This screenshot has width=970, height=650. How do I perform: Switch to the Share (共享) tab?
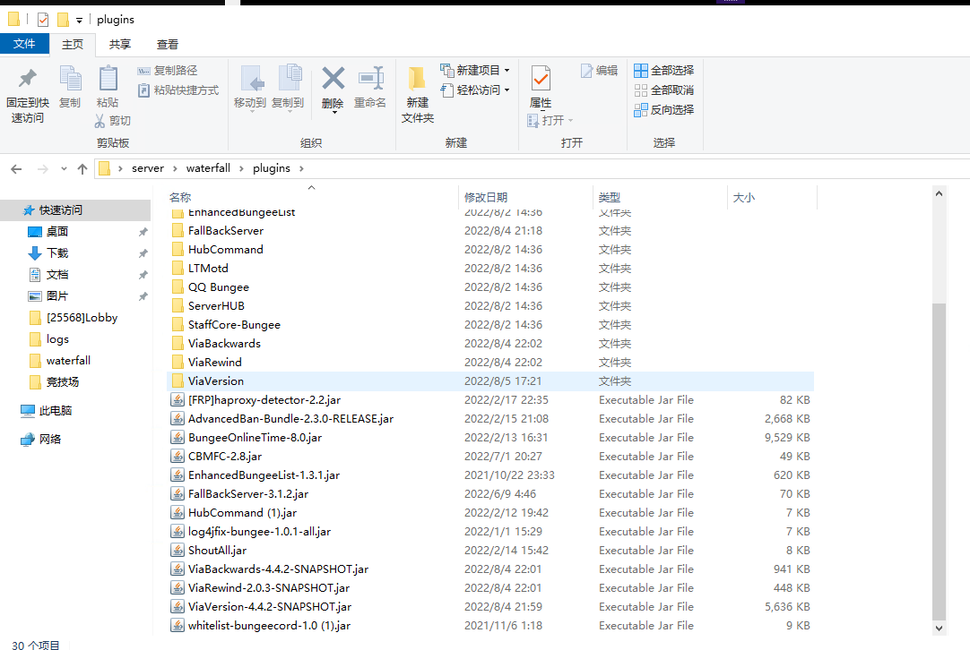(x=120, y=45)
